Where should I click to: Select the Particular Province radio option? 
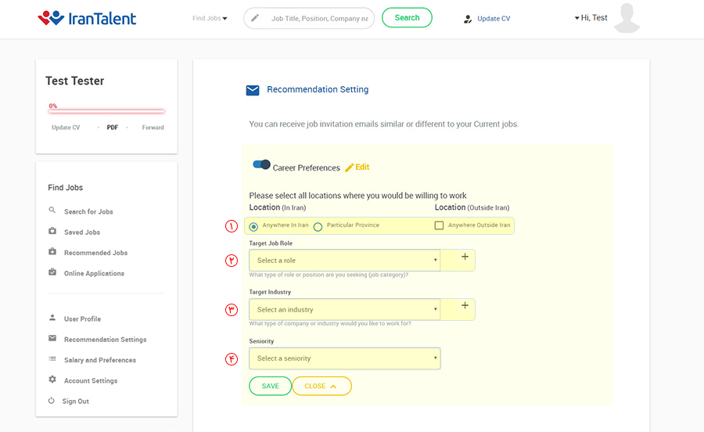point(318,227)
